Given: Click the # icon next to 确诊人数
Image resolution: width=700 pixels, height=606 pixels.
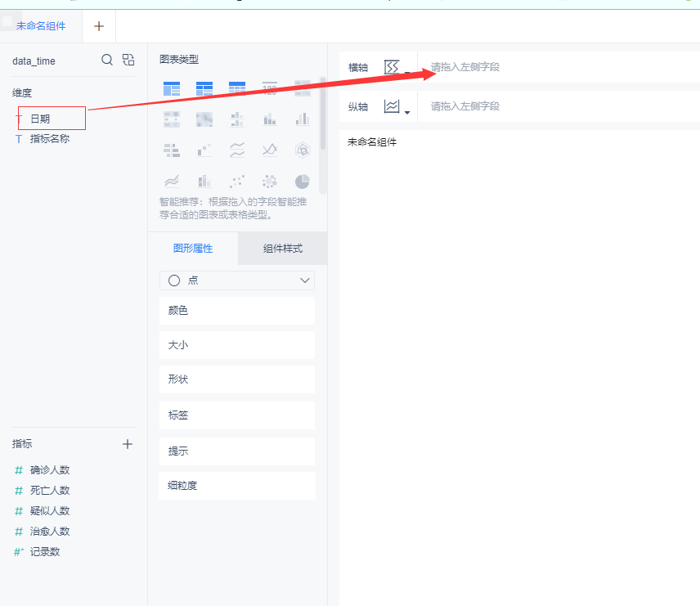Looking at the screenshot, I should (x=19, y=470).
